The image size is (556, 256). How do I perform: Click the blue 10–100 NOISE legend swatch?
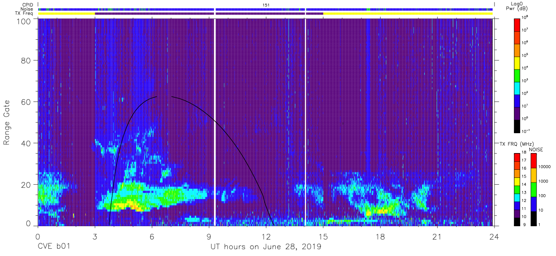click(533, 203)
